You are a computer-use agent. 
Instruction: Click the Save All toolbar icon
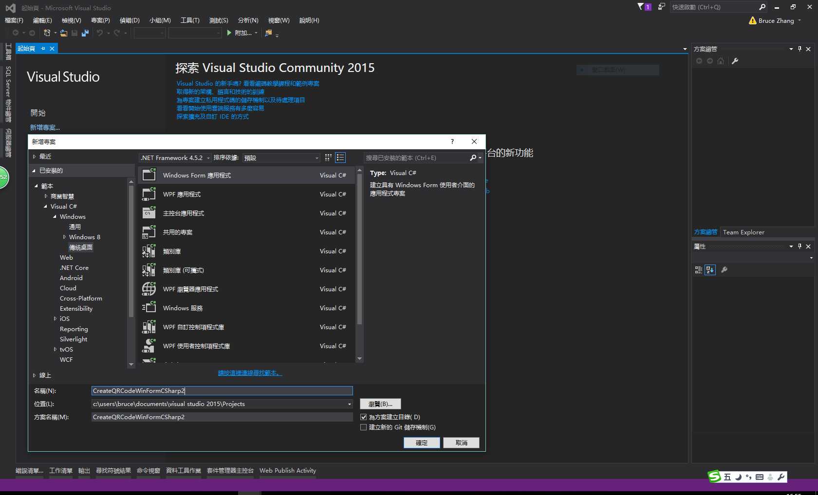(85, 33)
